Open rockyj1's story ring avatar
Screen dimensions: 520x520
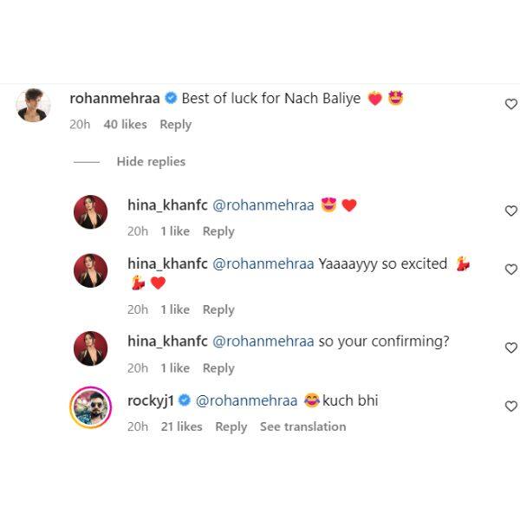tap(90, 407)
